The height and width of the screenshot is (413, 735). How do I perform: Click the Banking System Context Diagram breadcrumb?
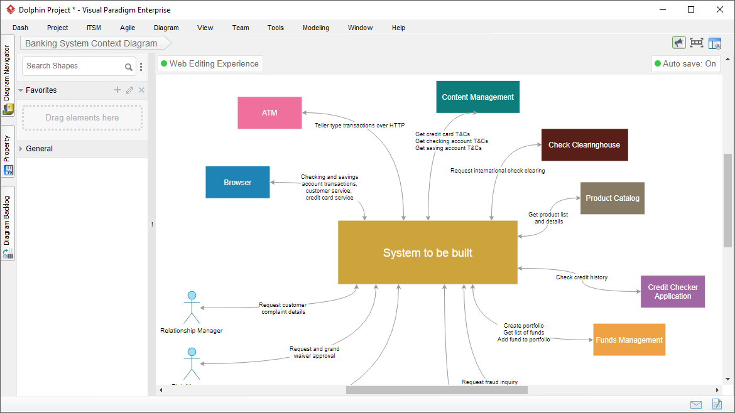coord(96,43)
